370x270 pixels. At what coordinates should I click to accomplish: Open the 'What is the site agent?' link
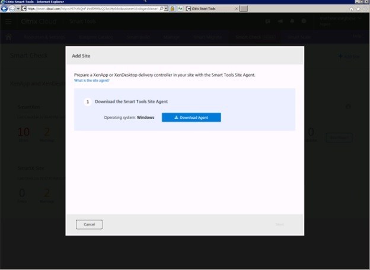[92, 81]
